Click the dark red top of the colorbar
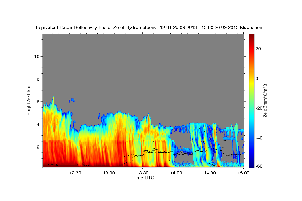The image size is (302, 201). click(251, 36)
